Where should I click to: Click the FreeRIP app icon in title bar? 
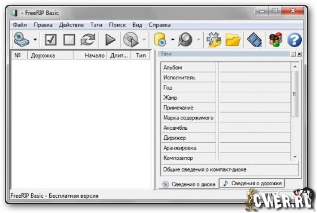click(14, 12)
